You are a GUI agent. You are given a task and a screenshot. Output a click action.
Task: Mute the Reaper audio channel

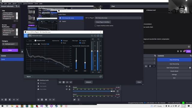tap(114, 91)
